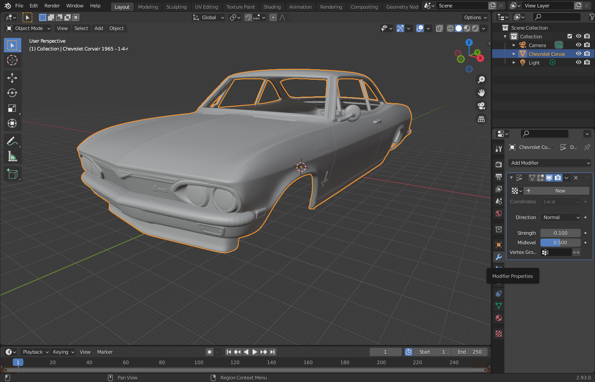Image resolution: width=595 pixels, height=382 pixels.
Task: Switch to the Sculpting workspace tab
Action: [x=176, y=7]
